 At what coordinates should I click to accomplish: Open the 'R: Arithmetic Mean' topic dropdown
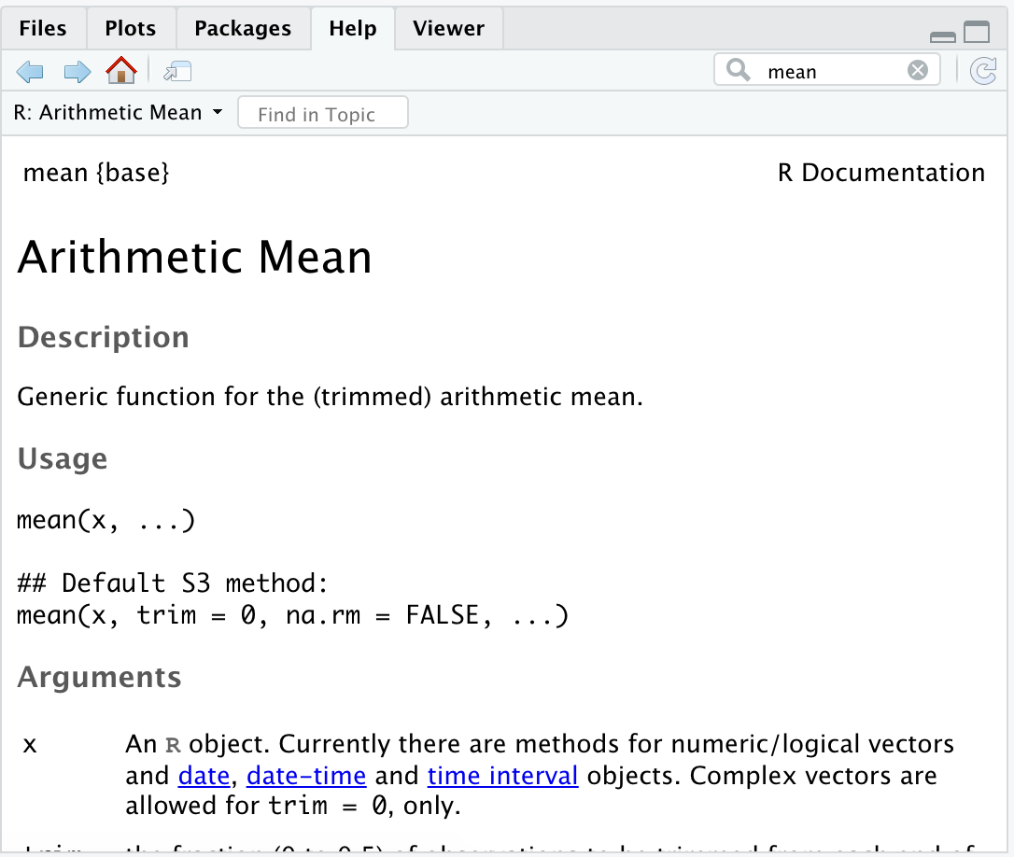point(118,113)
